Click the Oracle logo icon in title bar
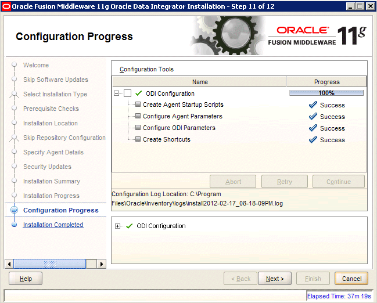 6,6
